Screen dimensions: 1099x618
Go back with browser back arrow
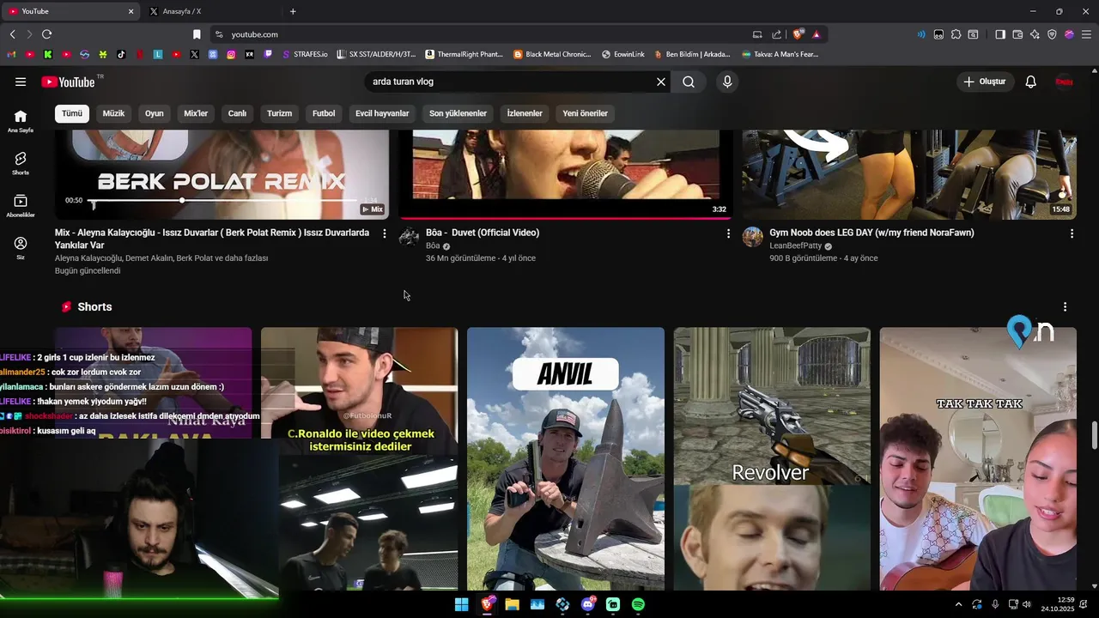click(x=12, y=34)
